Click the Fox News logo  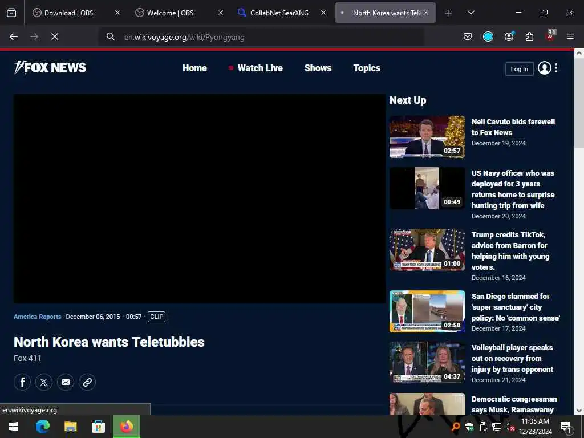click(50, 67)
